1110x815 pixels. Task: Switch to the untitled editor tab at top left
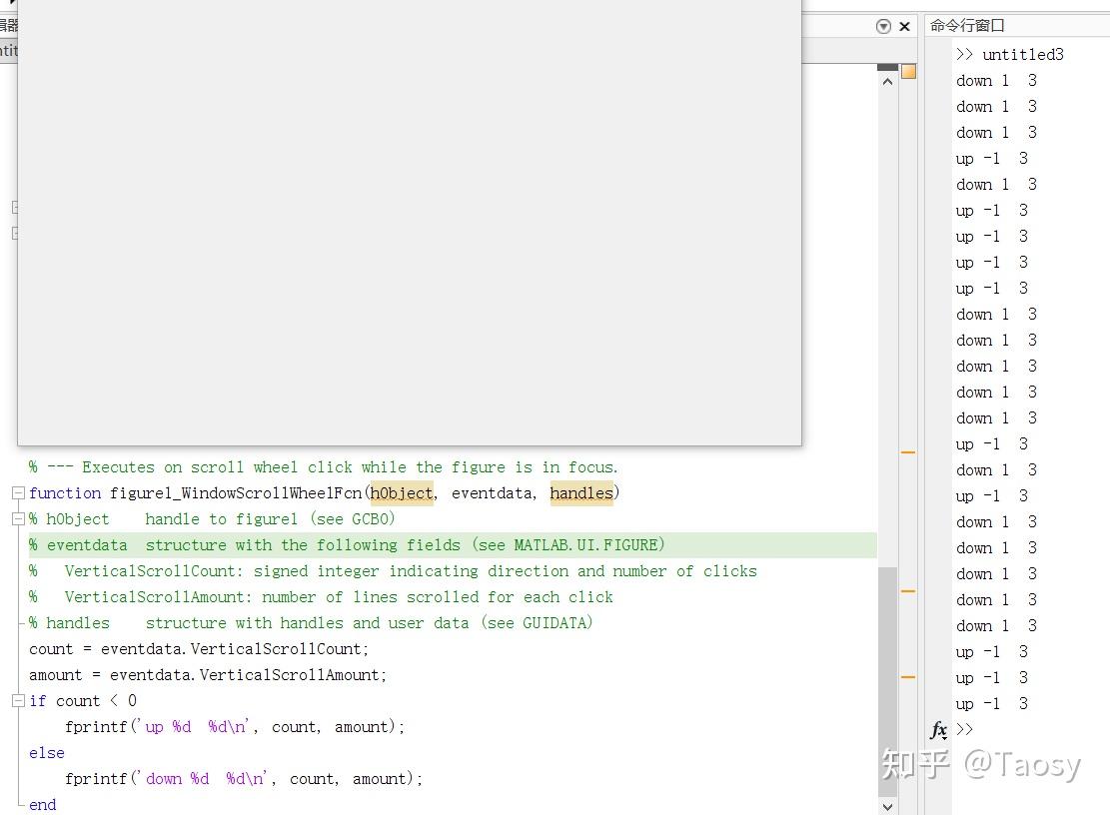(x=10, y=50)
